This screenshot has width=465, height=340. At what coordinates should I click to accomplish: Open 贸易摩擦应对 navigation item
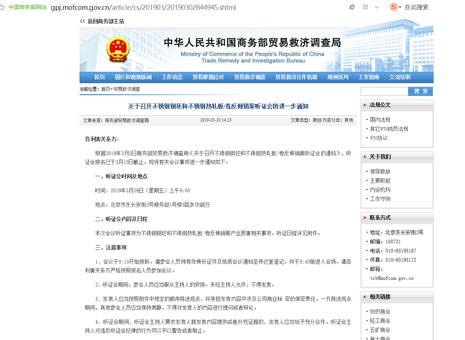pos(208,77)
